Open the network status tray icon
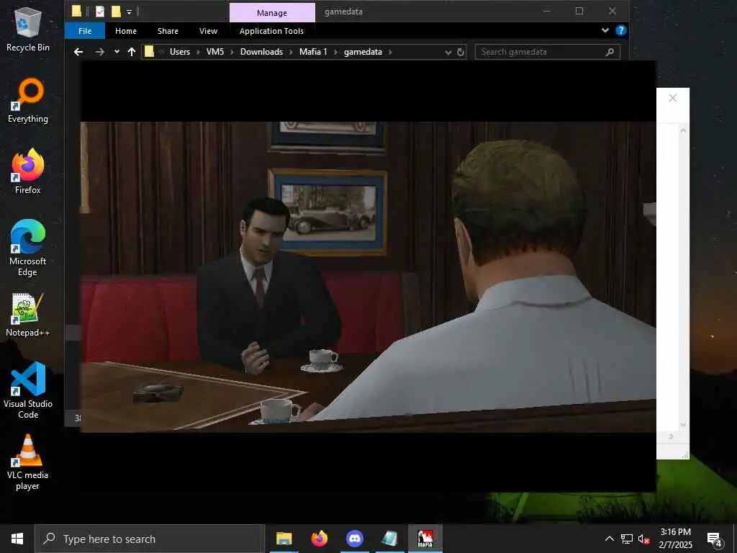The width and height of the screenshot is (737, 553). click(627, 539)
